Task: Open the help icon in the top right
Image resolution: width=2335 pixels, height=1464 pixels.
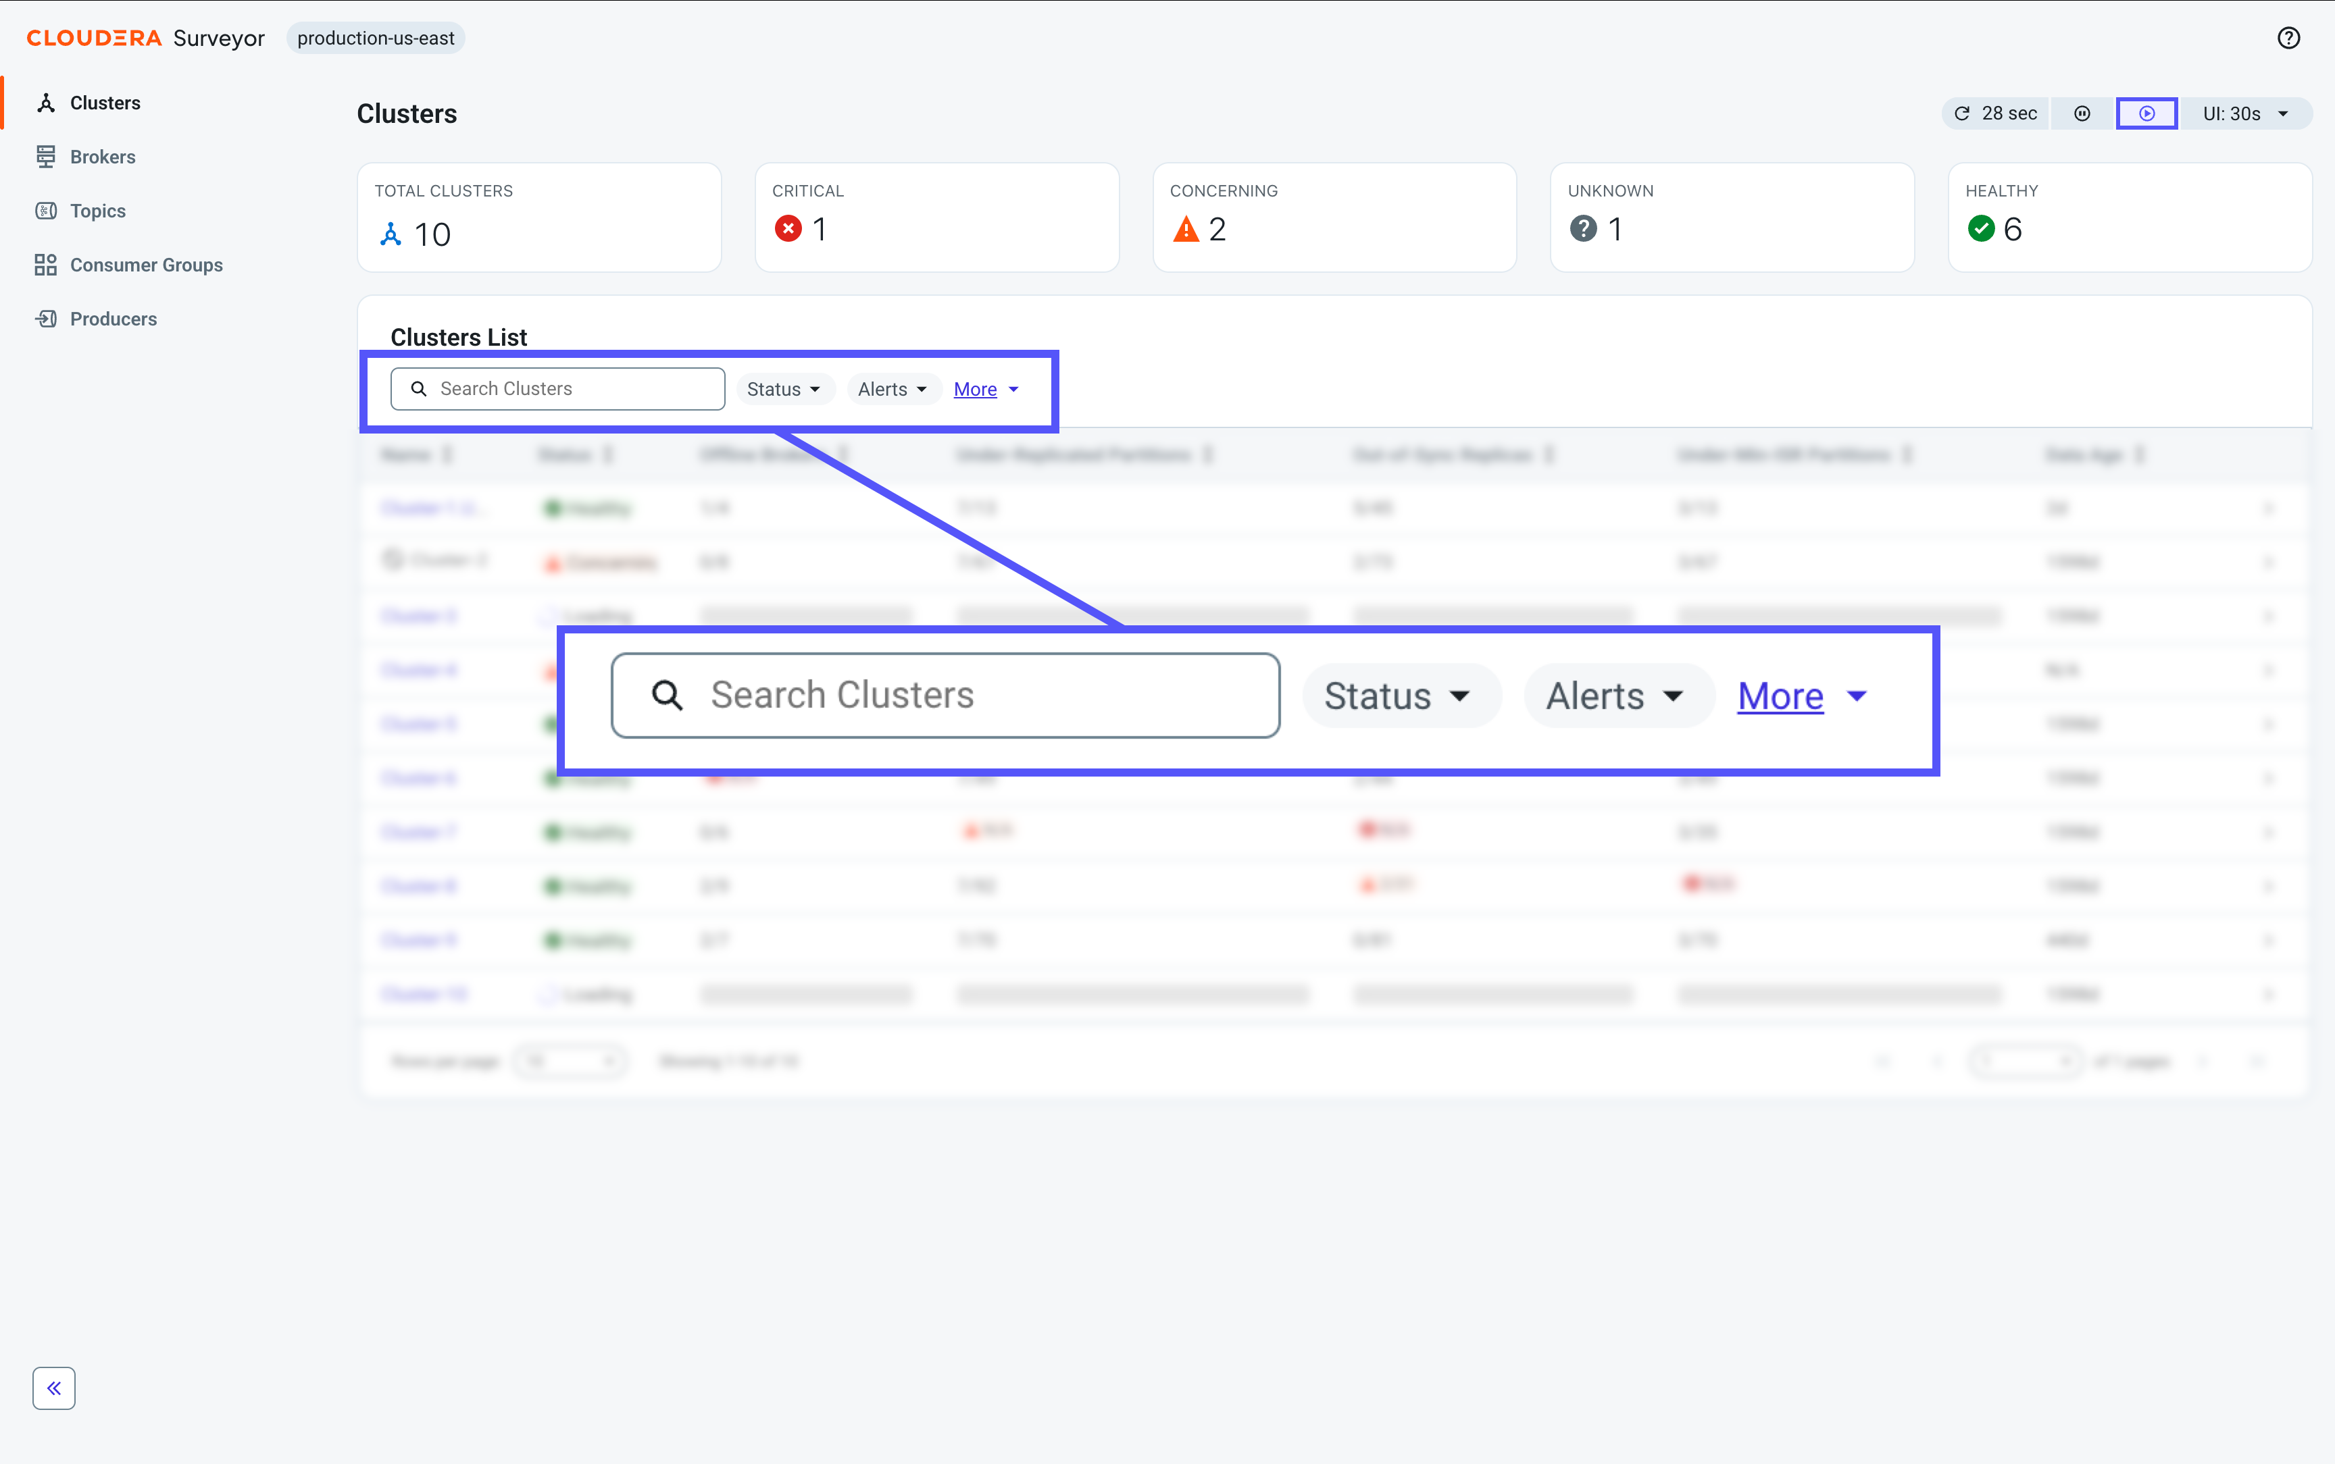Action: point(2288,38)
